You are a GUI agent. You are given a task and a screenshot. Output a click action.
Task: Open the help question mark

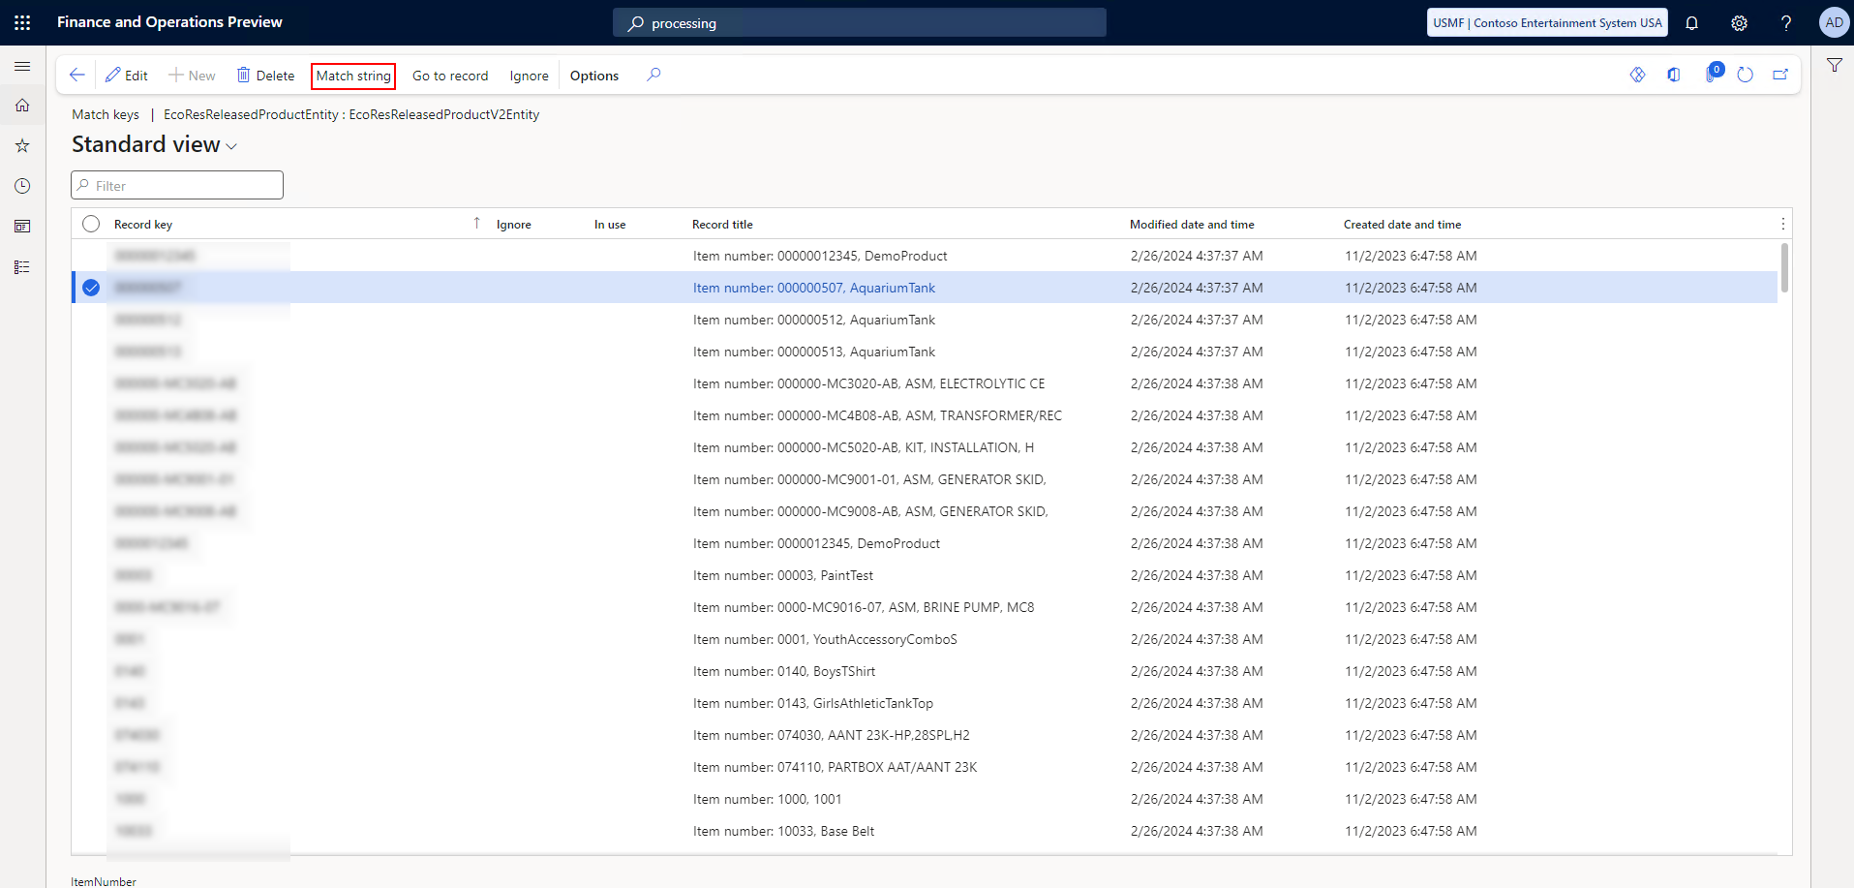coord(1786,22)
